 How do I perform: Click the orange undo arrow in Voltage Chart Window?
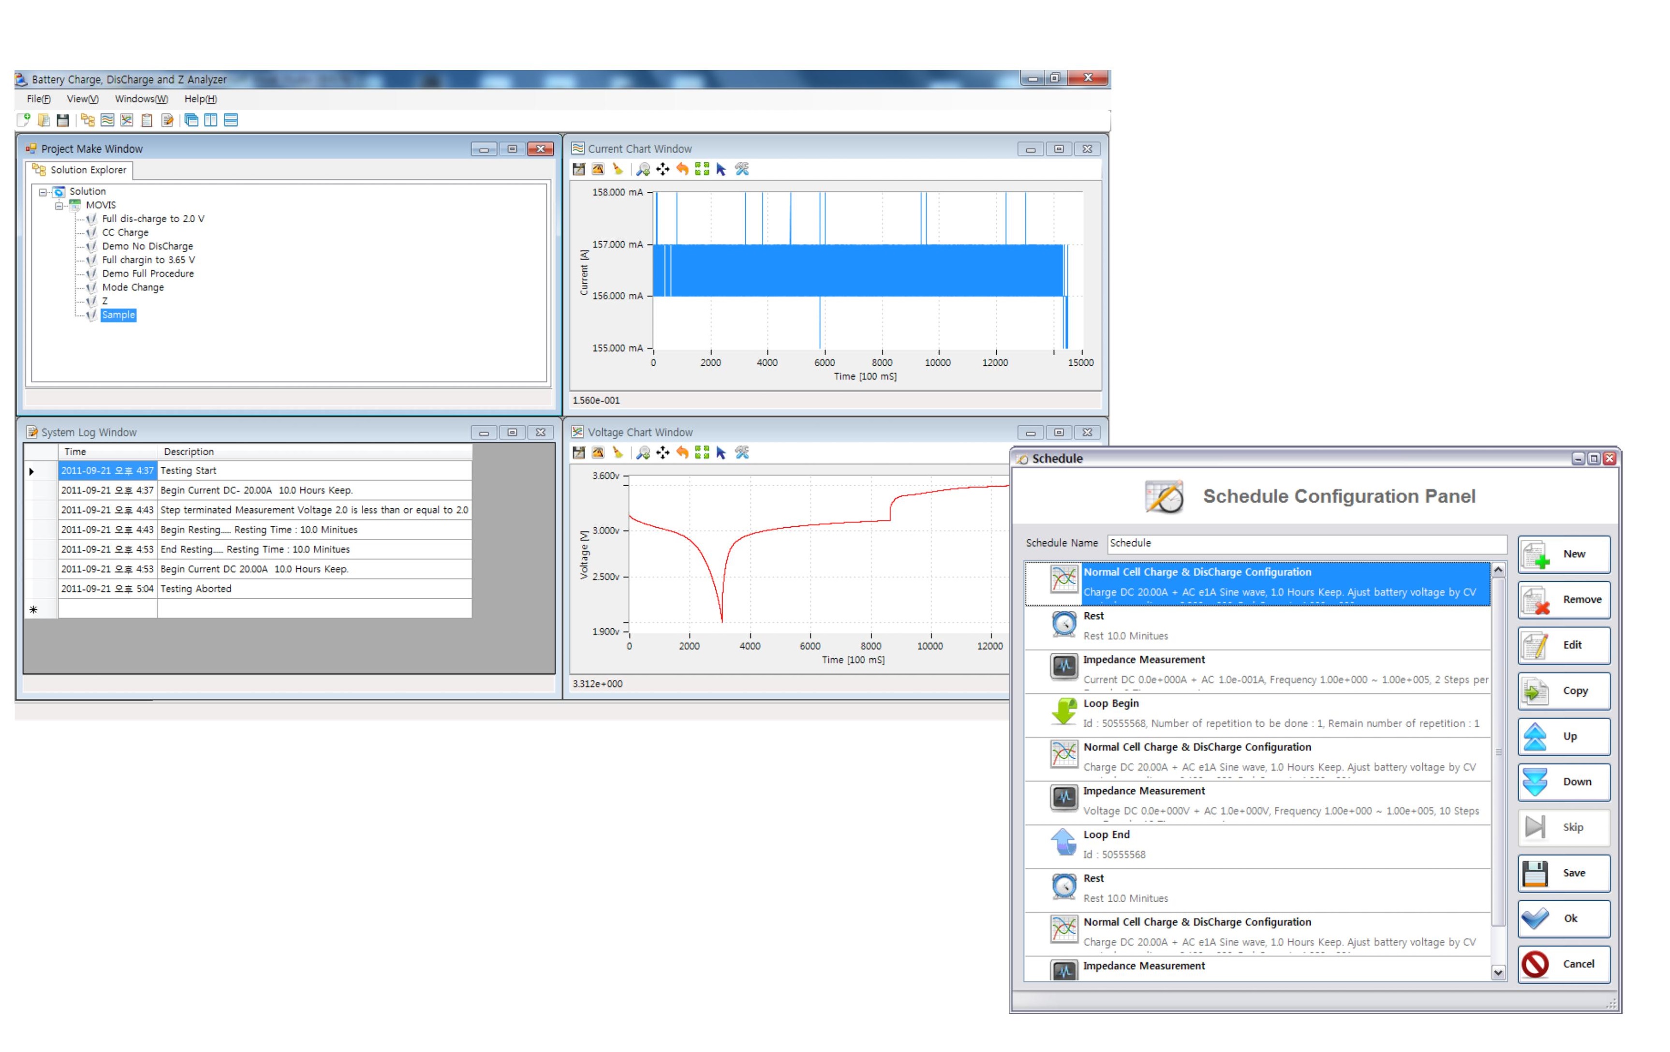[x=682, y=452]
